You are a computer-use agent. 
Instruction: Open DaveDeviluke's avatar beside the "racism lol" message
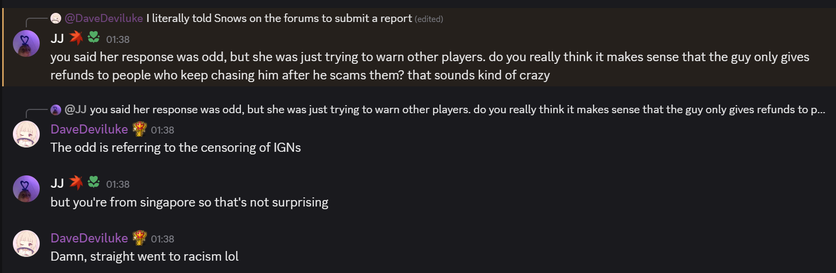26,243
